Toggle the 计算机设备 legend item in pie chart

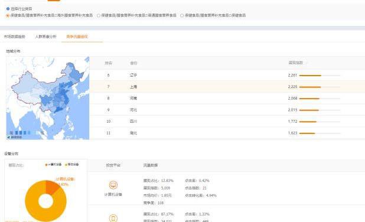[x=53, y=165]
